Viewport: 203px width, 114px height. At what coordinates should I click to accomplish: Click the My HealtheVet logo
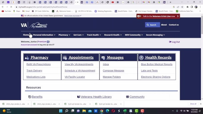pyautogui.click(x=38, y=25)
